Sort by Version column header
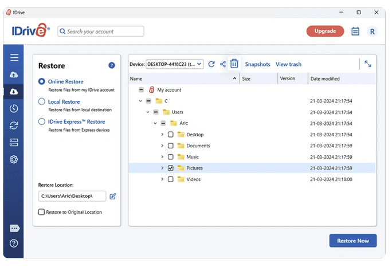This screenshot has height=267, width=392. tap(293, 78)
